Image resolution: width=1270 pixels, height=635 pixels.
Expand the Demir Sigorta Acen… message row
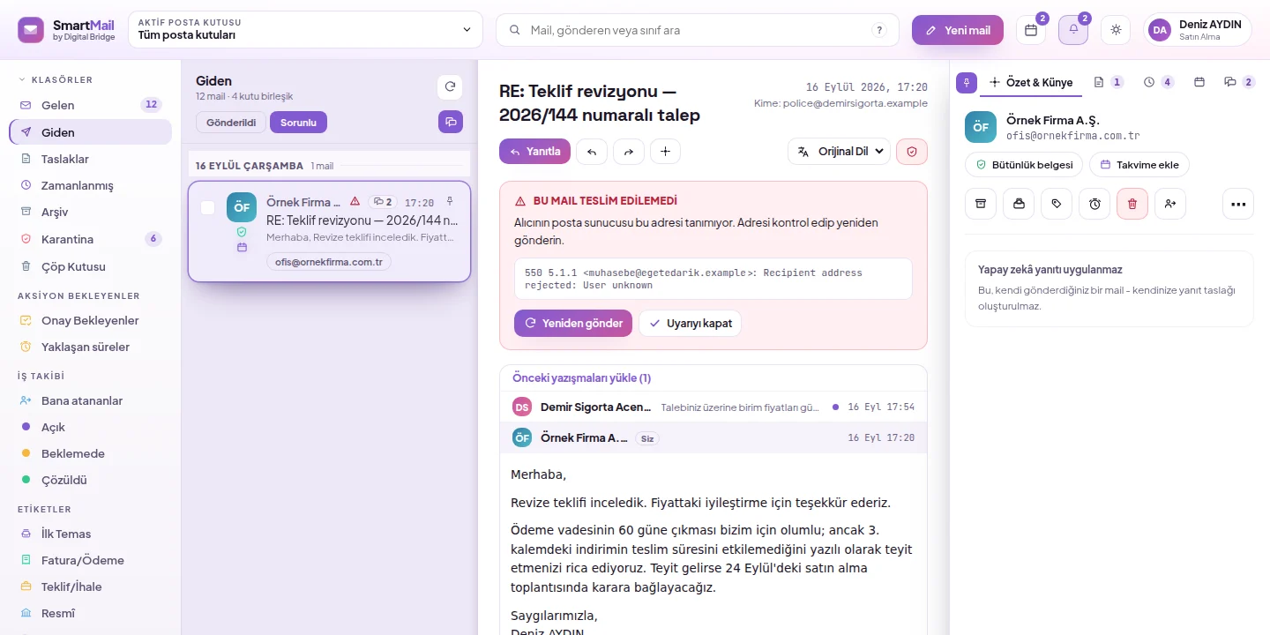click(x=713, y=407)
